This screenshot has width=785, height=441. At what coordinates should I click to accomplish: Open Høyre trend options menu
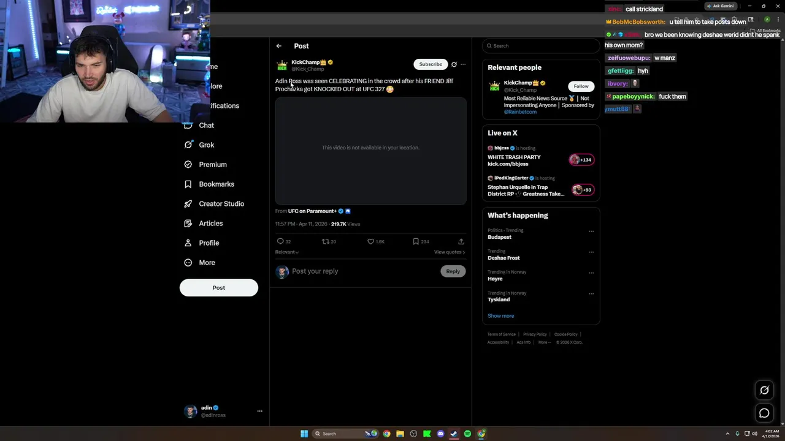point(591,273)
